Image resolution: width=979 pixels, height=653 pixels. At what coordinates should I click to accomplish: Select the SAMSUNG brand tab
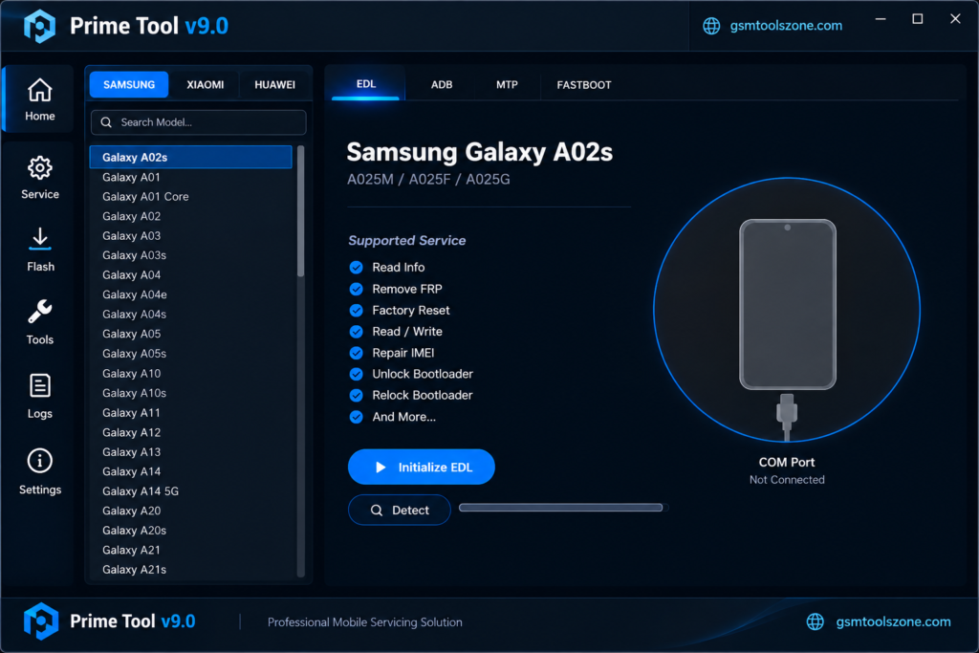pyautogui.click(x=129, y=84)
